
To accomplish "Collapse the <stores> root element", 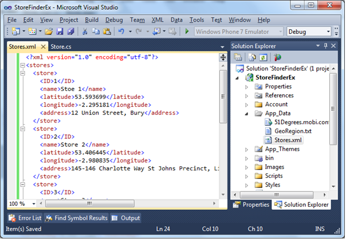I will point(22,65).
